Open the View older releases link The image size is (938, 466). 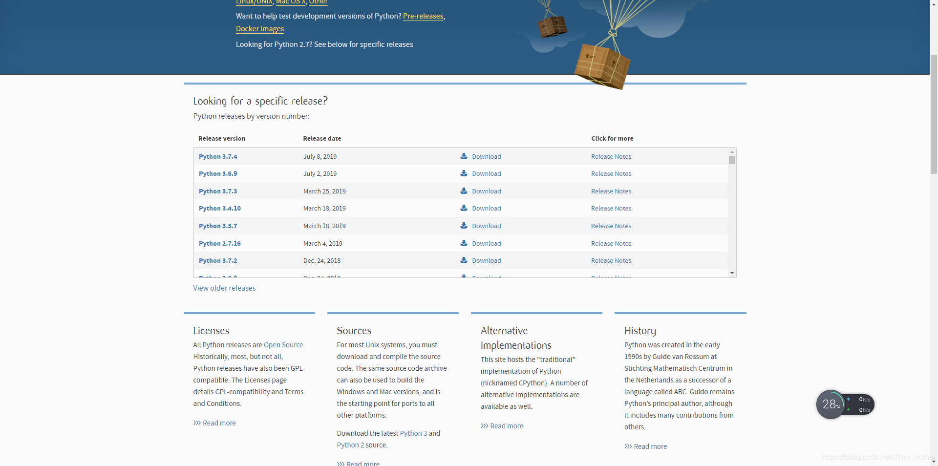pyautogui.click(x=224, y=288)
